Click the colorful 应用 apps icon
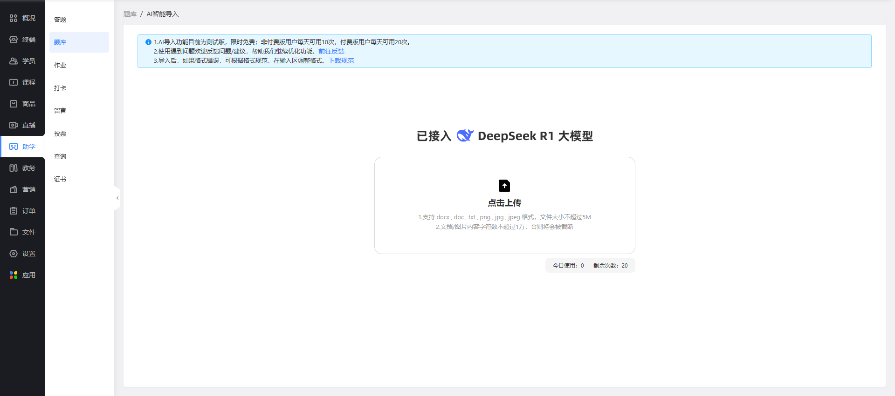The width and height of the screenshot is (895, 396). coord(14,275)
